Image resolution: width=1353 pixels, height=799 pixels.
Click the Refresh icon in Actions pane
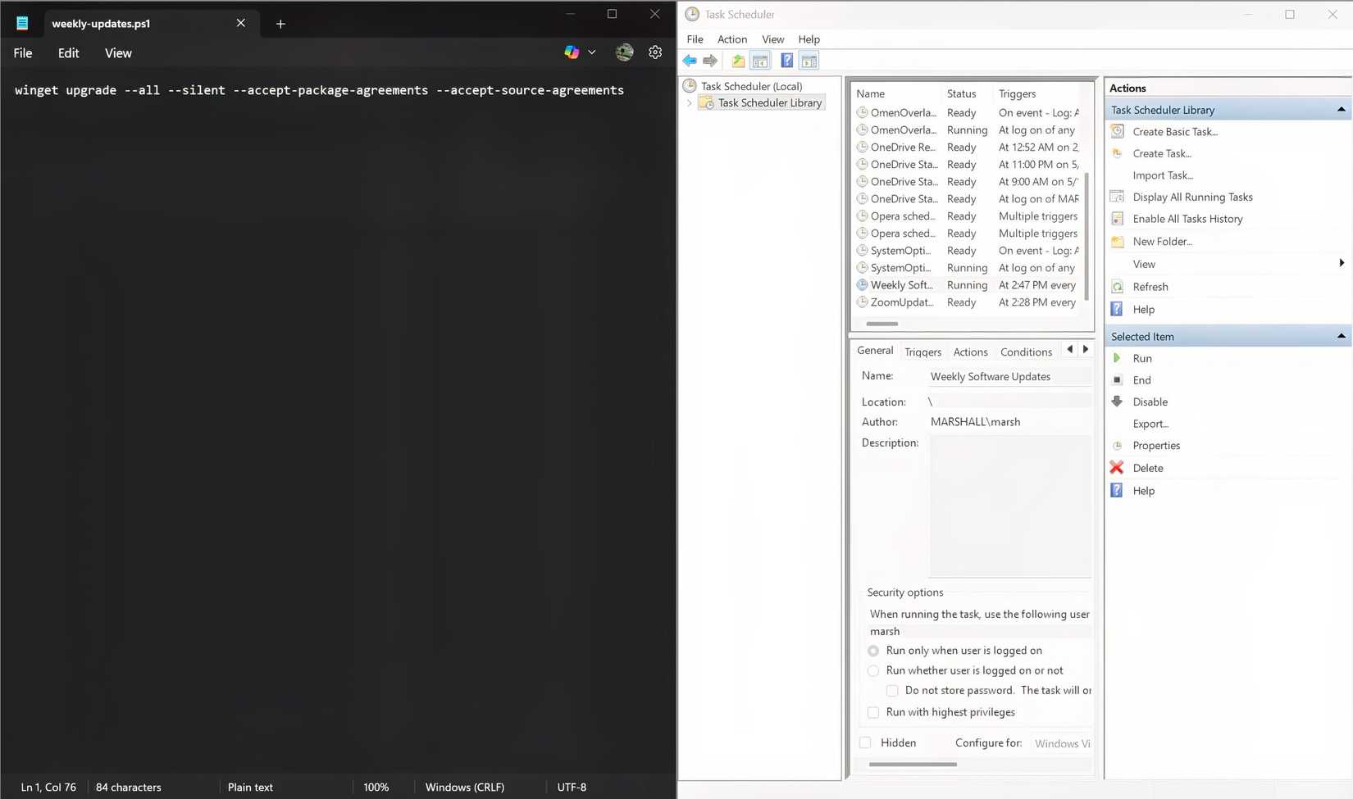click(1117, 287)
